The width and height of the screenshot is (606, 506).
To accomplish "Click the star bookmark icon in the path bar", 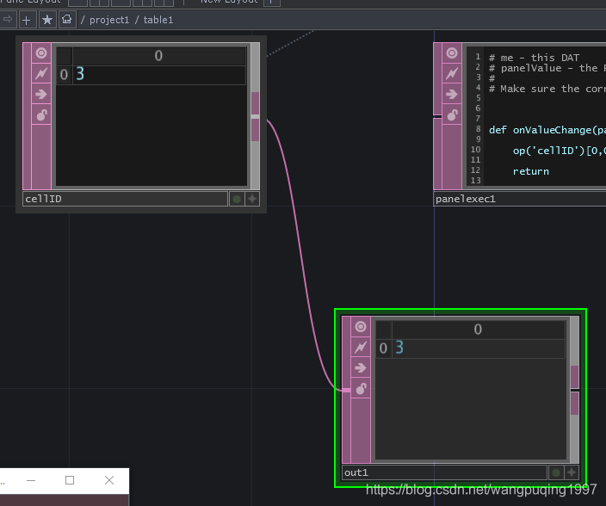I will [x=47, y=20].
